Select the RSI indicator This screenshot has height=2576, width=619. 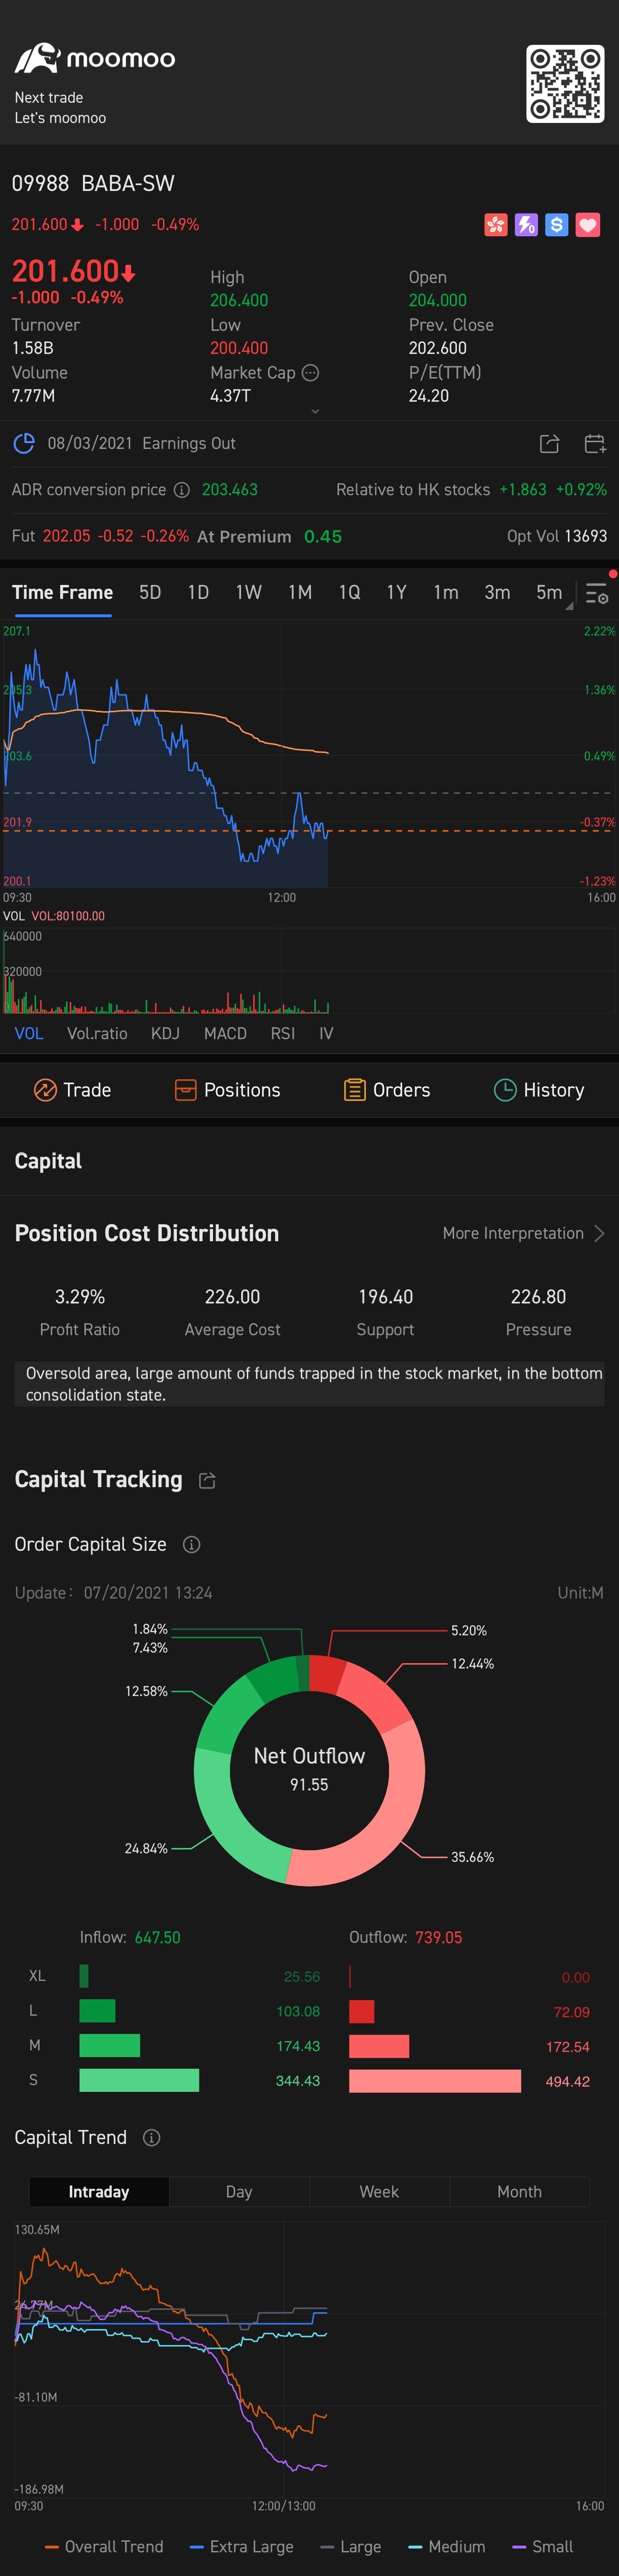coord(282,1033)
